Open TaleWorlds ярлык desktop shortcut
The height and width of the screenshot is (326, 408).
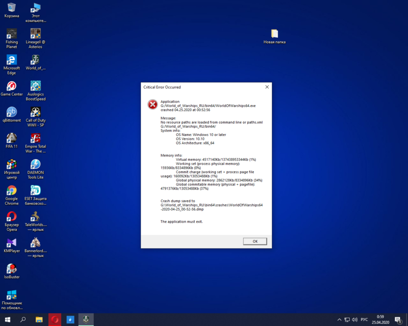(x=36, y=222)
